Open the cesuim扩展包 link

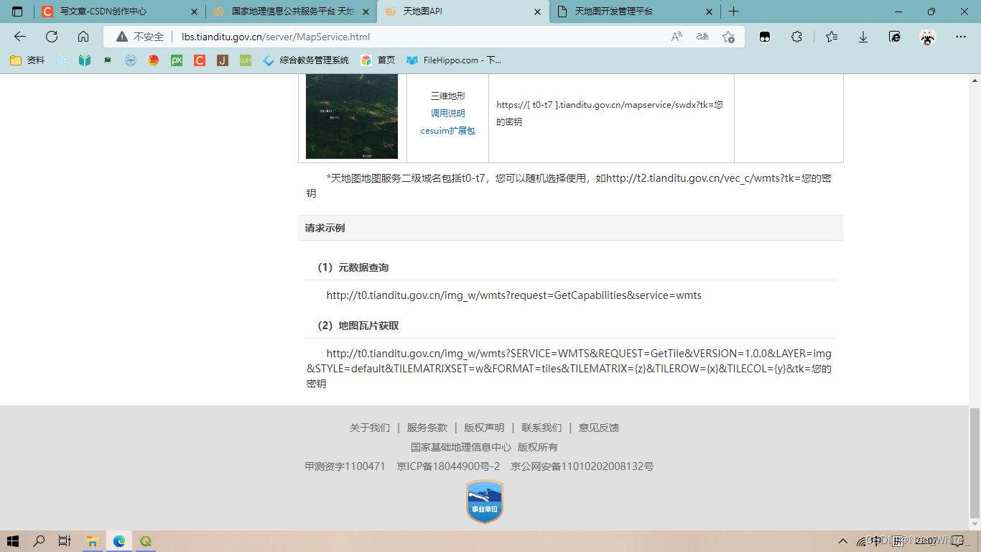(448, 130)
